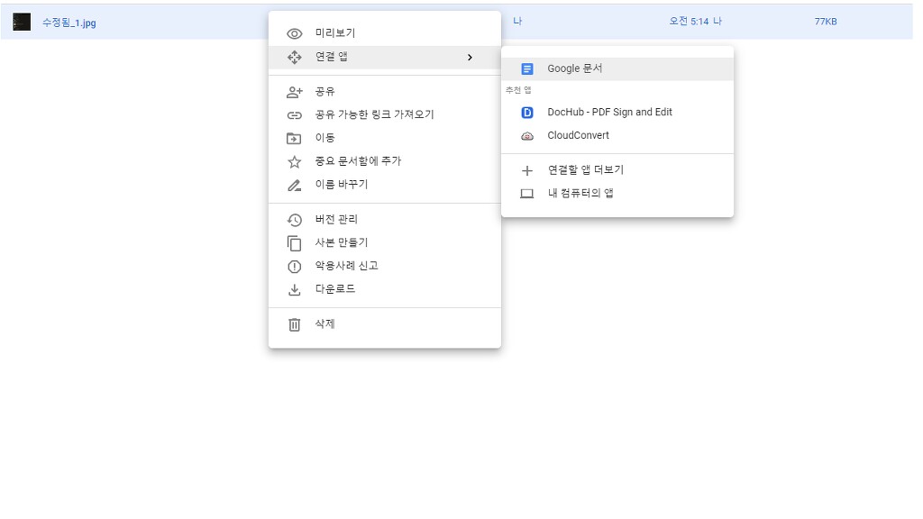Click the Google 문서 document icon
This screenshot has height=519, width=923.
click(x=527, y=68)
